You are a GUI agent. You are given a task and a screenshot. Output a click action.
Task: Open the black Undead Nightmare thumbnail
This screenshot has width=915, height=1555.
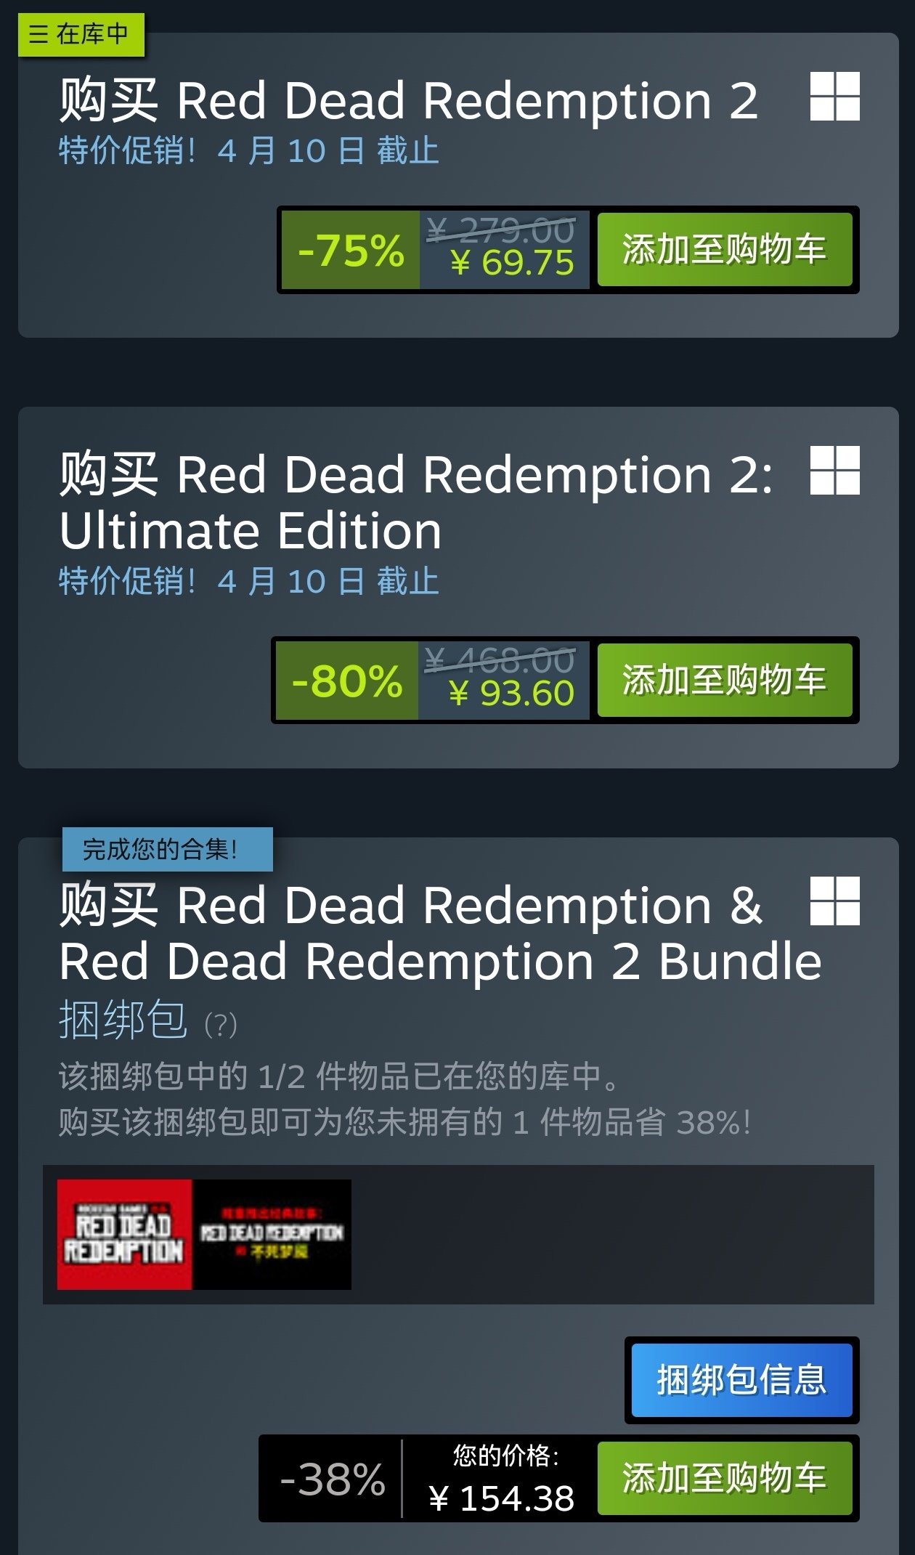click(x=272, y=1235)
